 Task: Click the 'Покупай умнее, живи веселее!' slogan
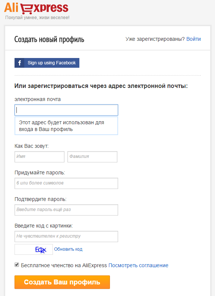[37, 18]
